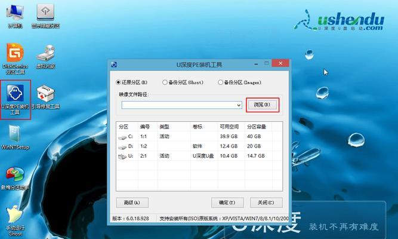Click the 卷标 column header
This screenshot has width=398, height=239.
pos(198,127)
